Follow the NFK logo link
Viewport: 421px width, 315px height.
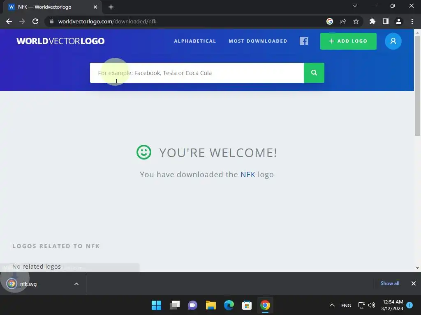[248, 175]
